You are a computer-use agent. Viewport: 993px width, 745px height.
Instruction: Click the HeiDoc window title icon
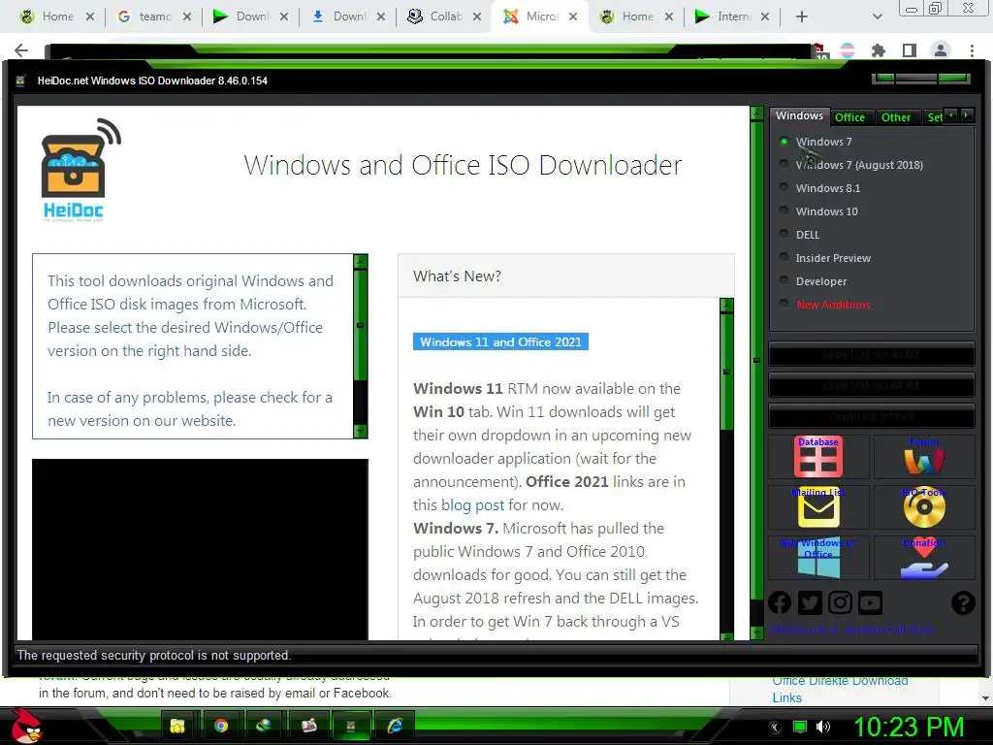tap(20, 81)
